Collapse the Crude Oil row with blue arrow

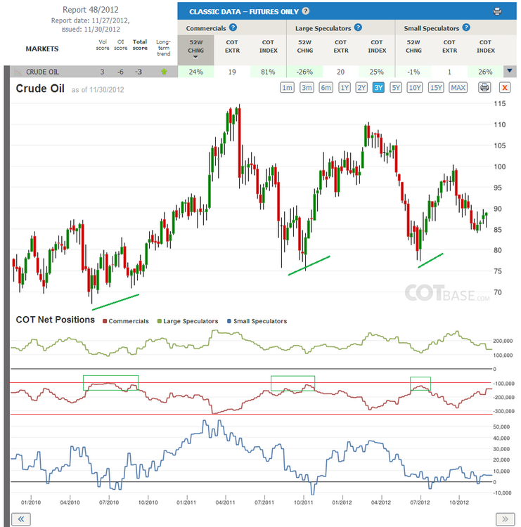[510, 71]
